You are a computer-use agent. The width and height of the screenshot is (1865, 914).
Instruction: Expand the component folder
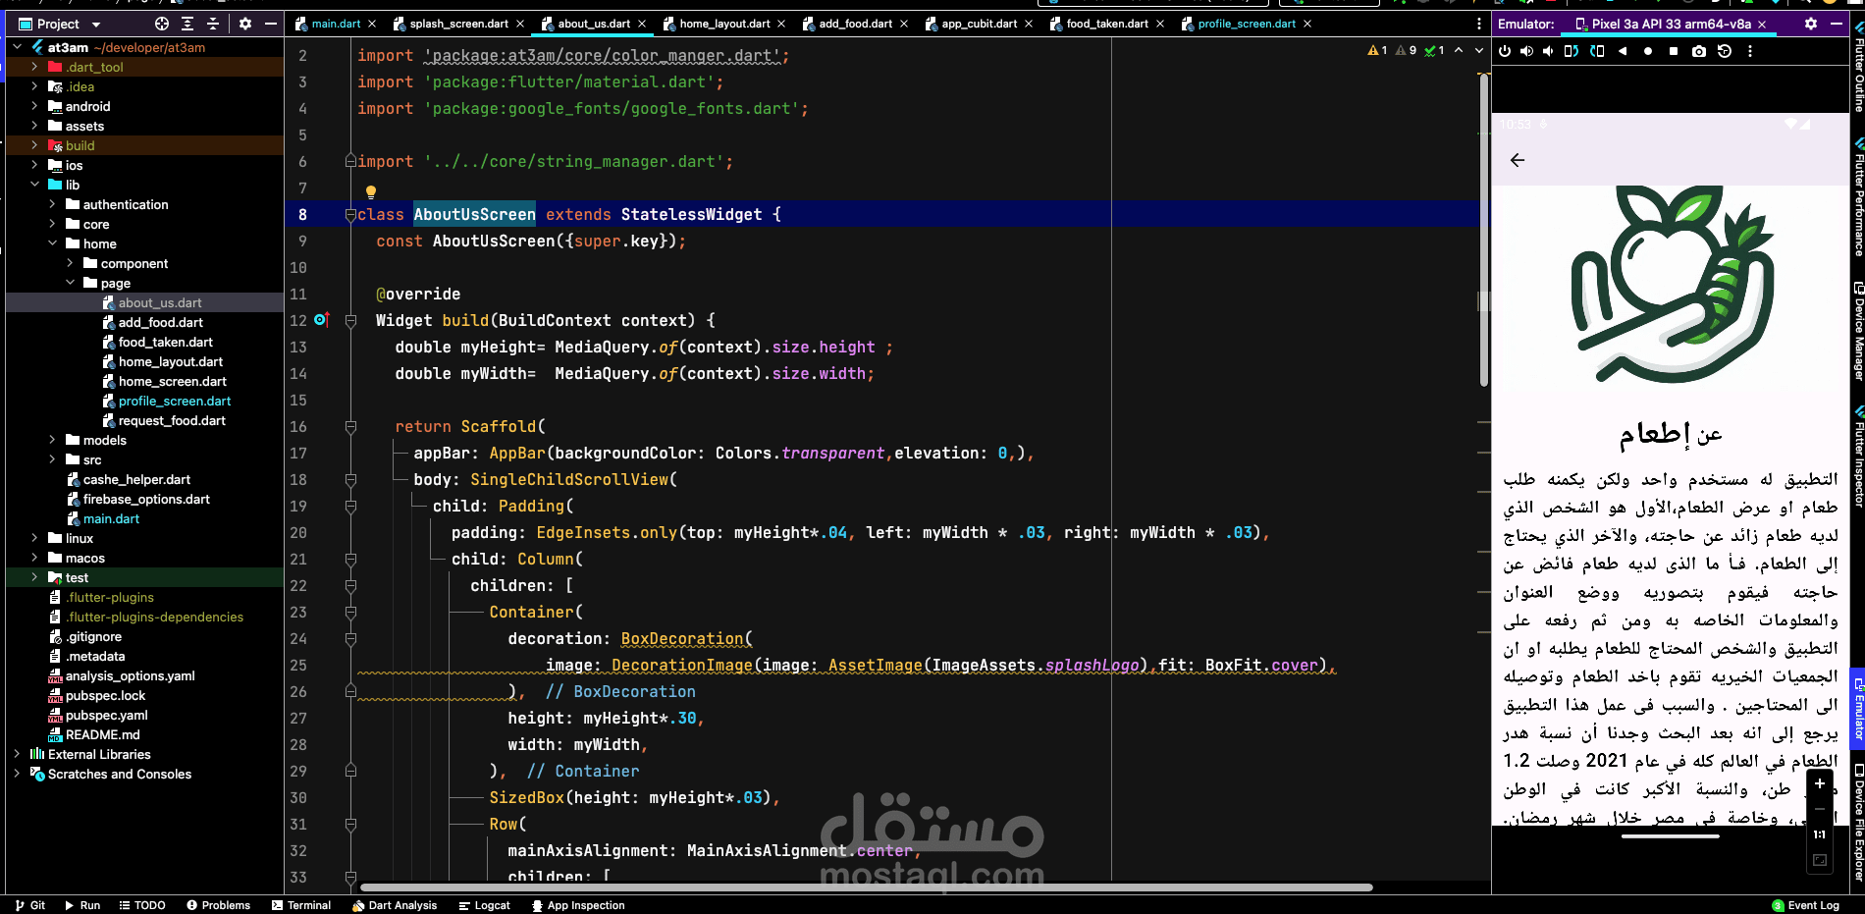coord(70,263)
